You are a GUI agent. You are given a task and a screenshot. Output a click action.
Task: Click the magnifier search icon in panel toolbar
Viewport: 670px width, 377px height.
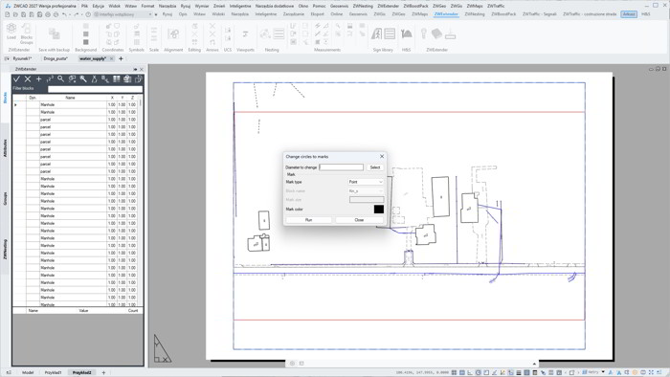point(61,79)
